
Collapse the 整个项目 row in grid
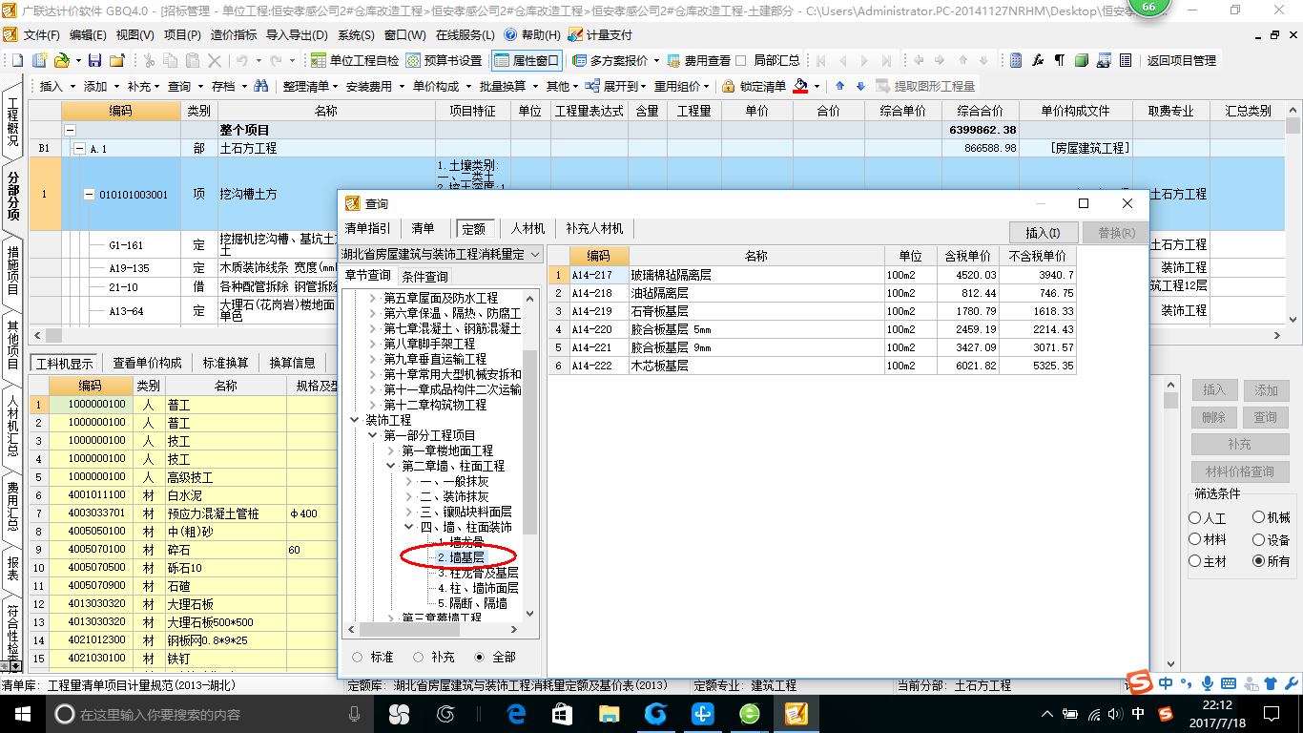pyautogui.click(x=70, y=130)
